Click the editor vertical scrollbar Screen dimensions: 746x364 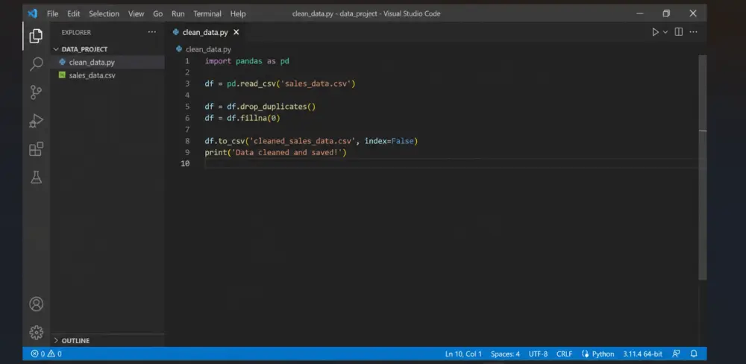702,166
